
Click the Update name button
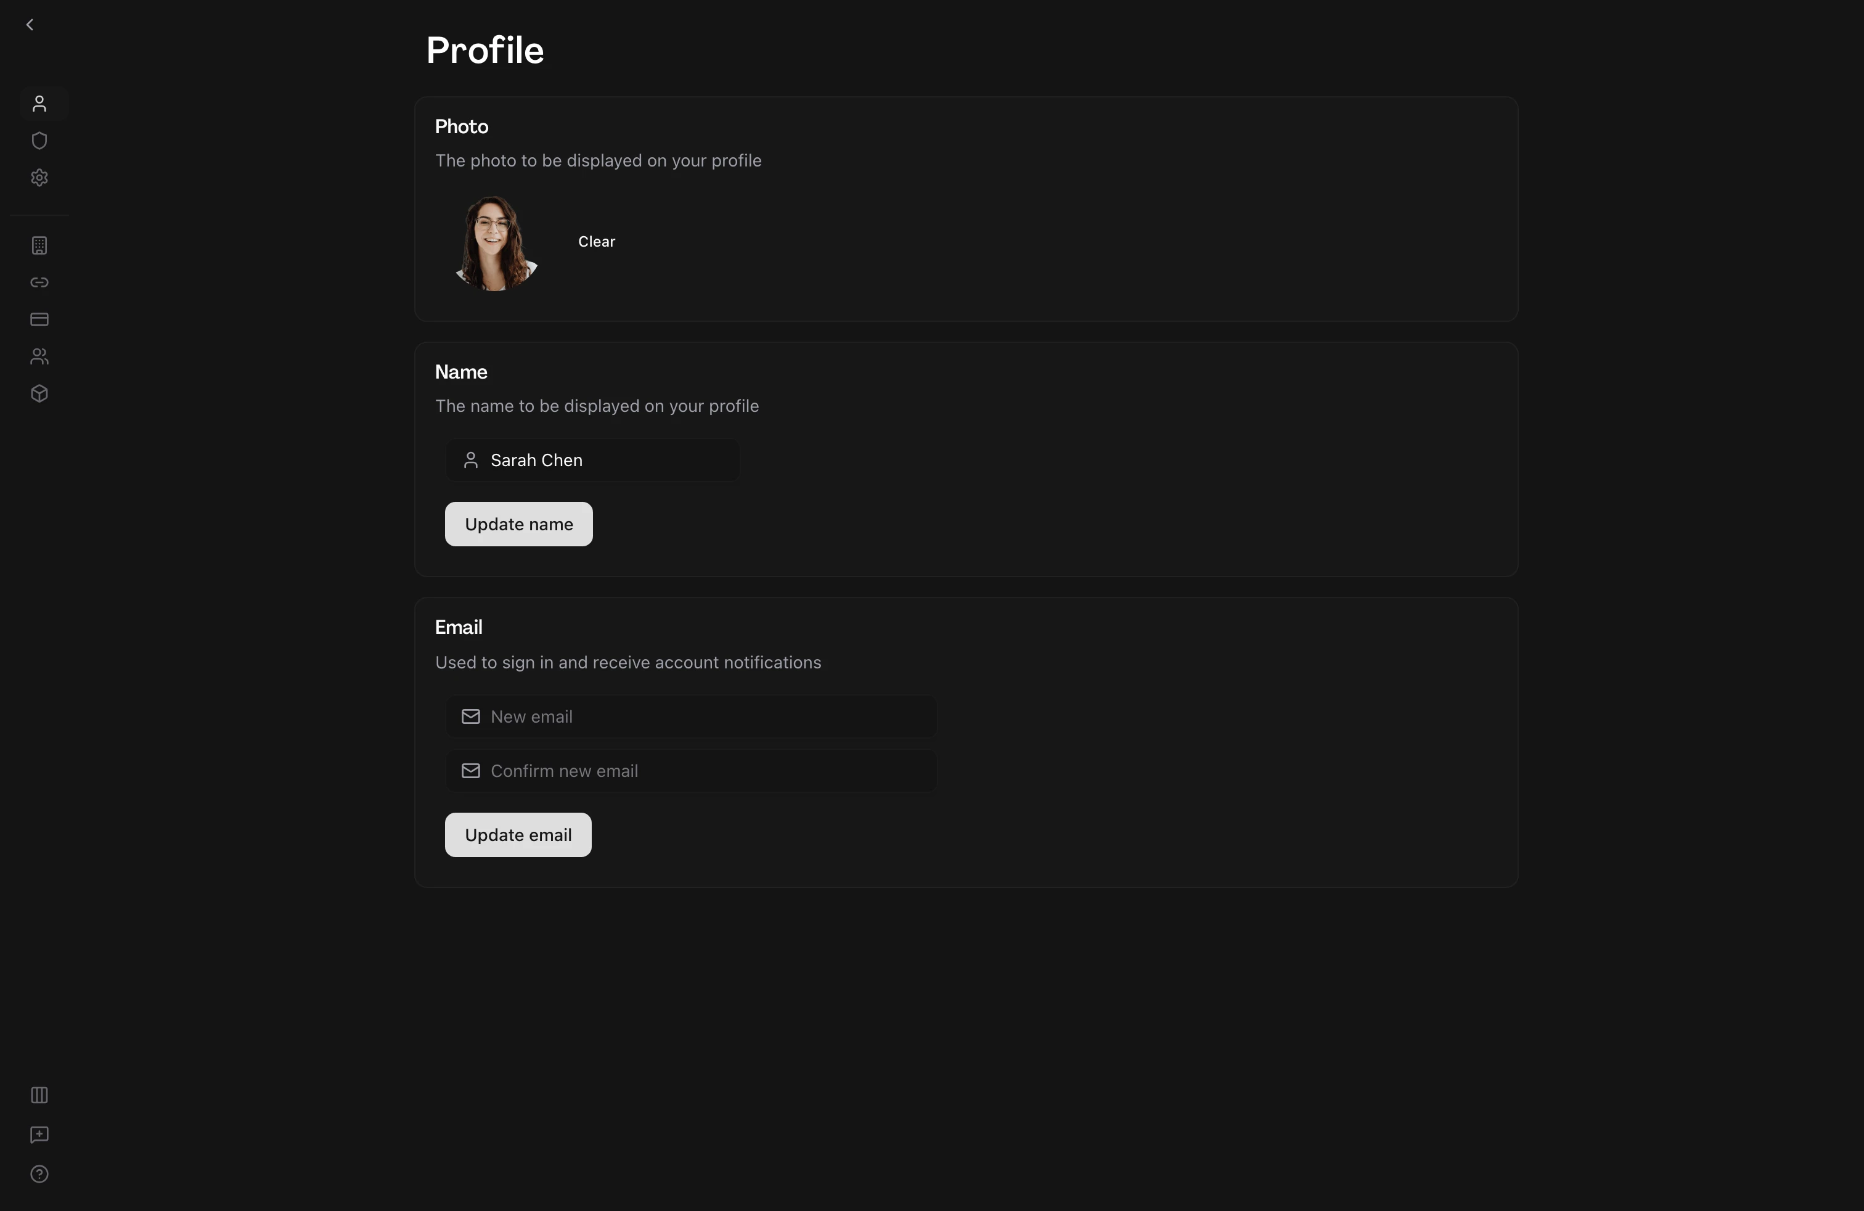click(518, 524)
